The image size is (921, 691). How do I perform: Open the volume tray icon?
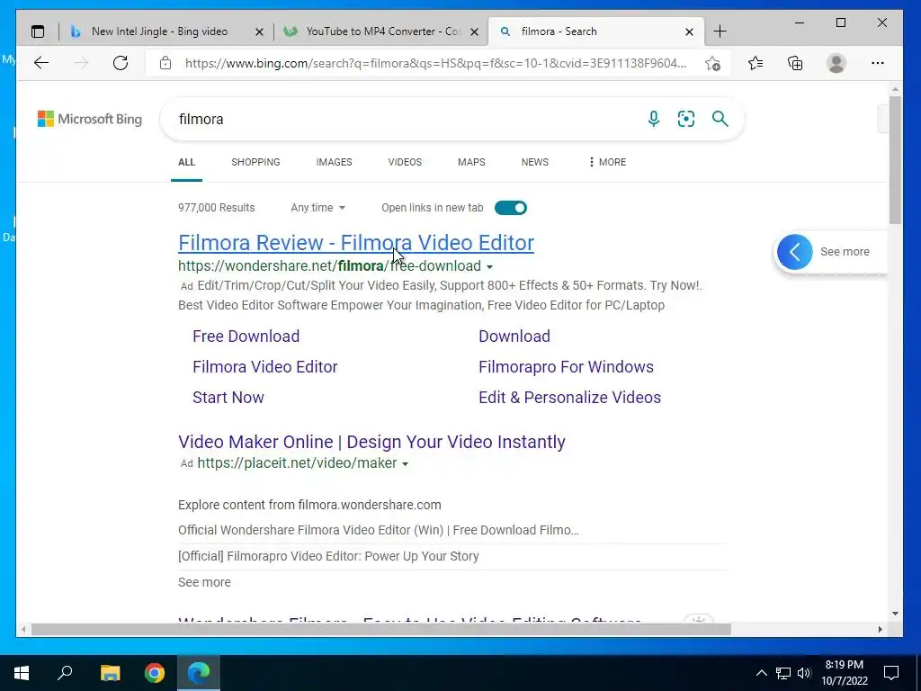(804, 673)
